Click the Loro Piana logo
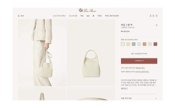Image resolution: width=175 pixels, height=108 pixels. click(x=87, y=10)
